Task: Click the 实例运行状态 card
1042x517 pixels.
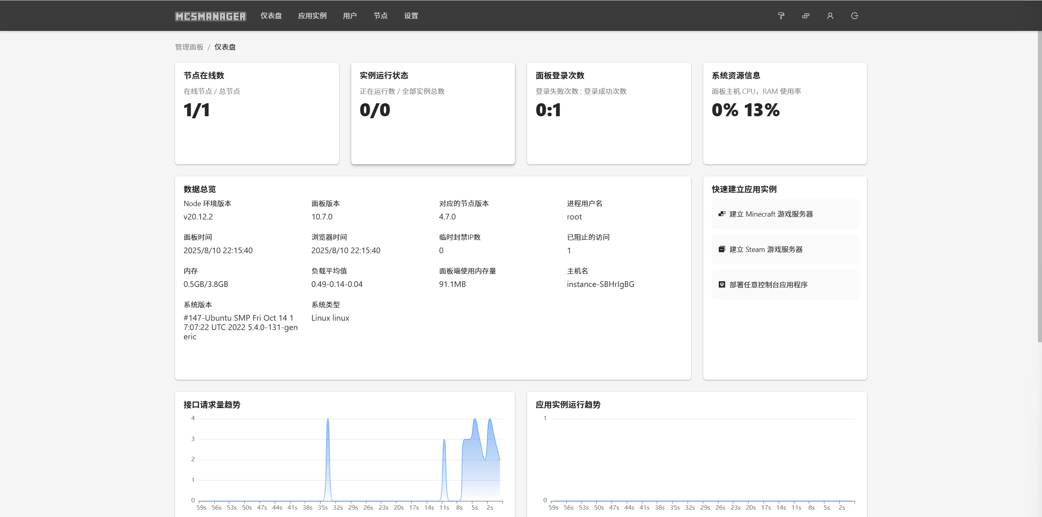Action: point(433,113)
